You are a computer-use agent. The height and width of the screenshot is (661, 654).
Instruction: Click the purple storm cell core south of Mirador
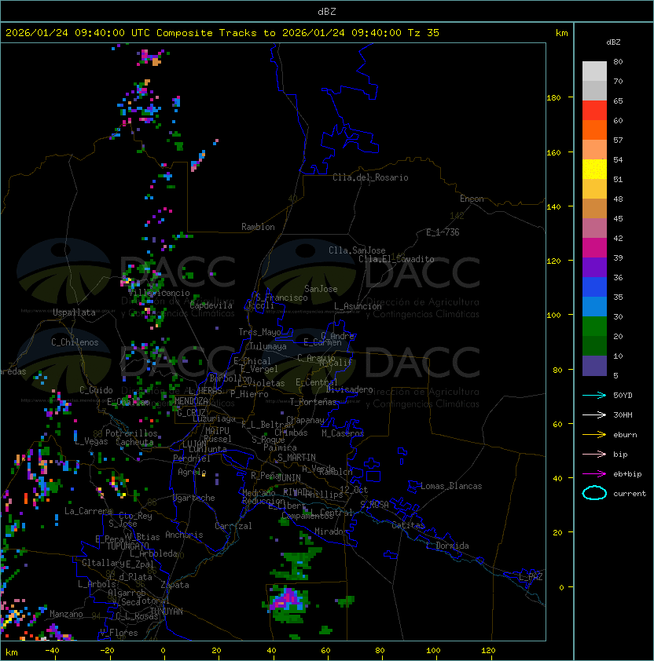point(288,597)
